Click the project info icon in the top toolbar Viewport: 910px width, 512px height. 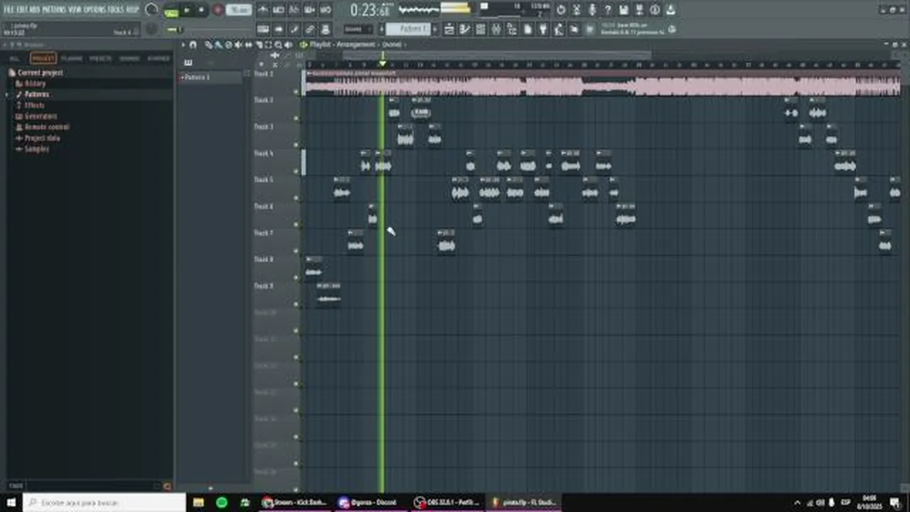coord(655,10)
